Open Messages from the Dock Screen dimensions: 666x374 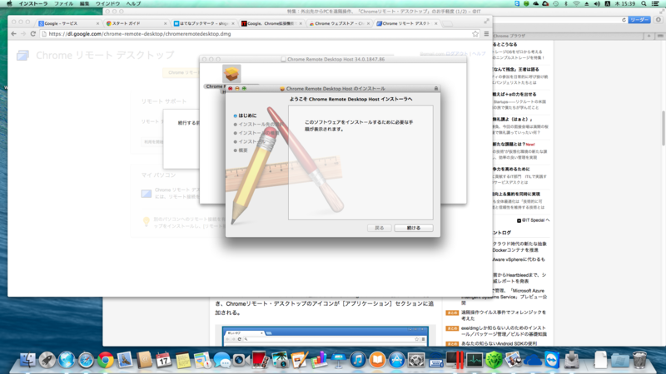pyautogui.click(x=221, y=360)
